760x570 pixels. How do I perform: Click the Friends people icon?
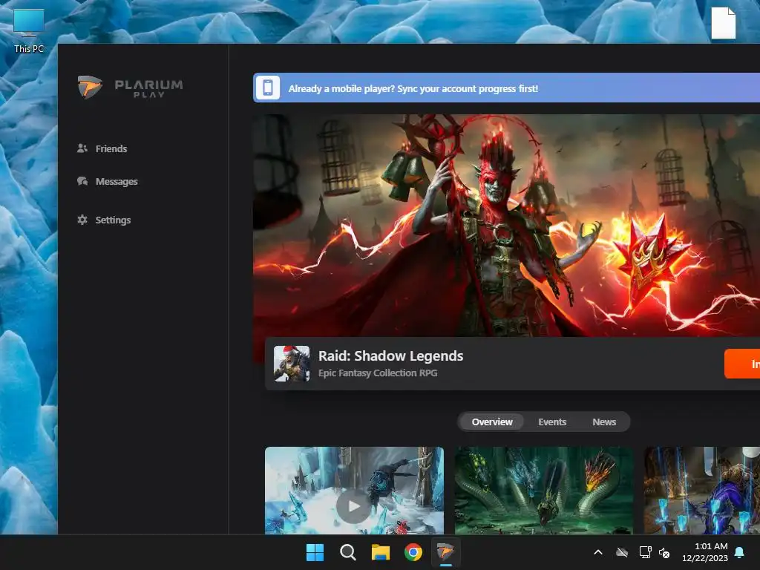pyautogui.click(x=82, y=148)
